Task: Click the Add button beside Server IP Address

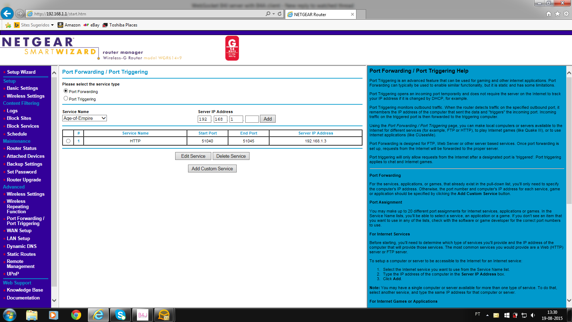Action: [x=268, y=119]
